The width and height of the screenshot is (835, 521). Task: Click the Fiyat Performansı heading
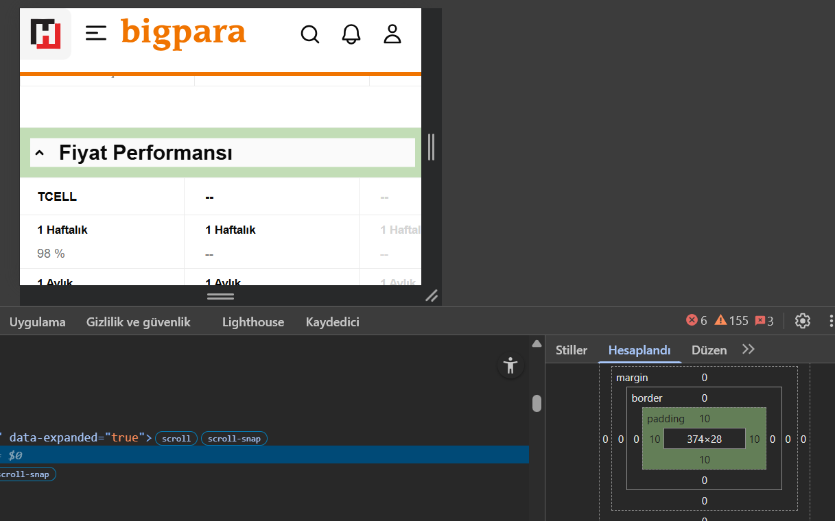click(145, 153)
